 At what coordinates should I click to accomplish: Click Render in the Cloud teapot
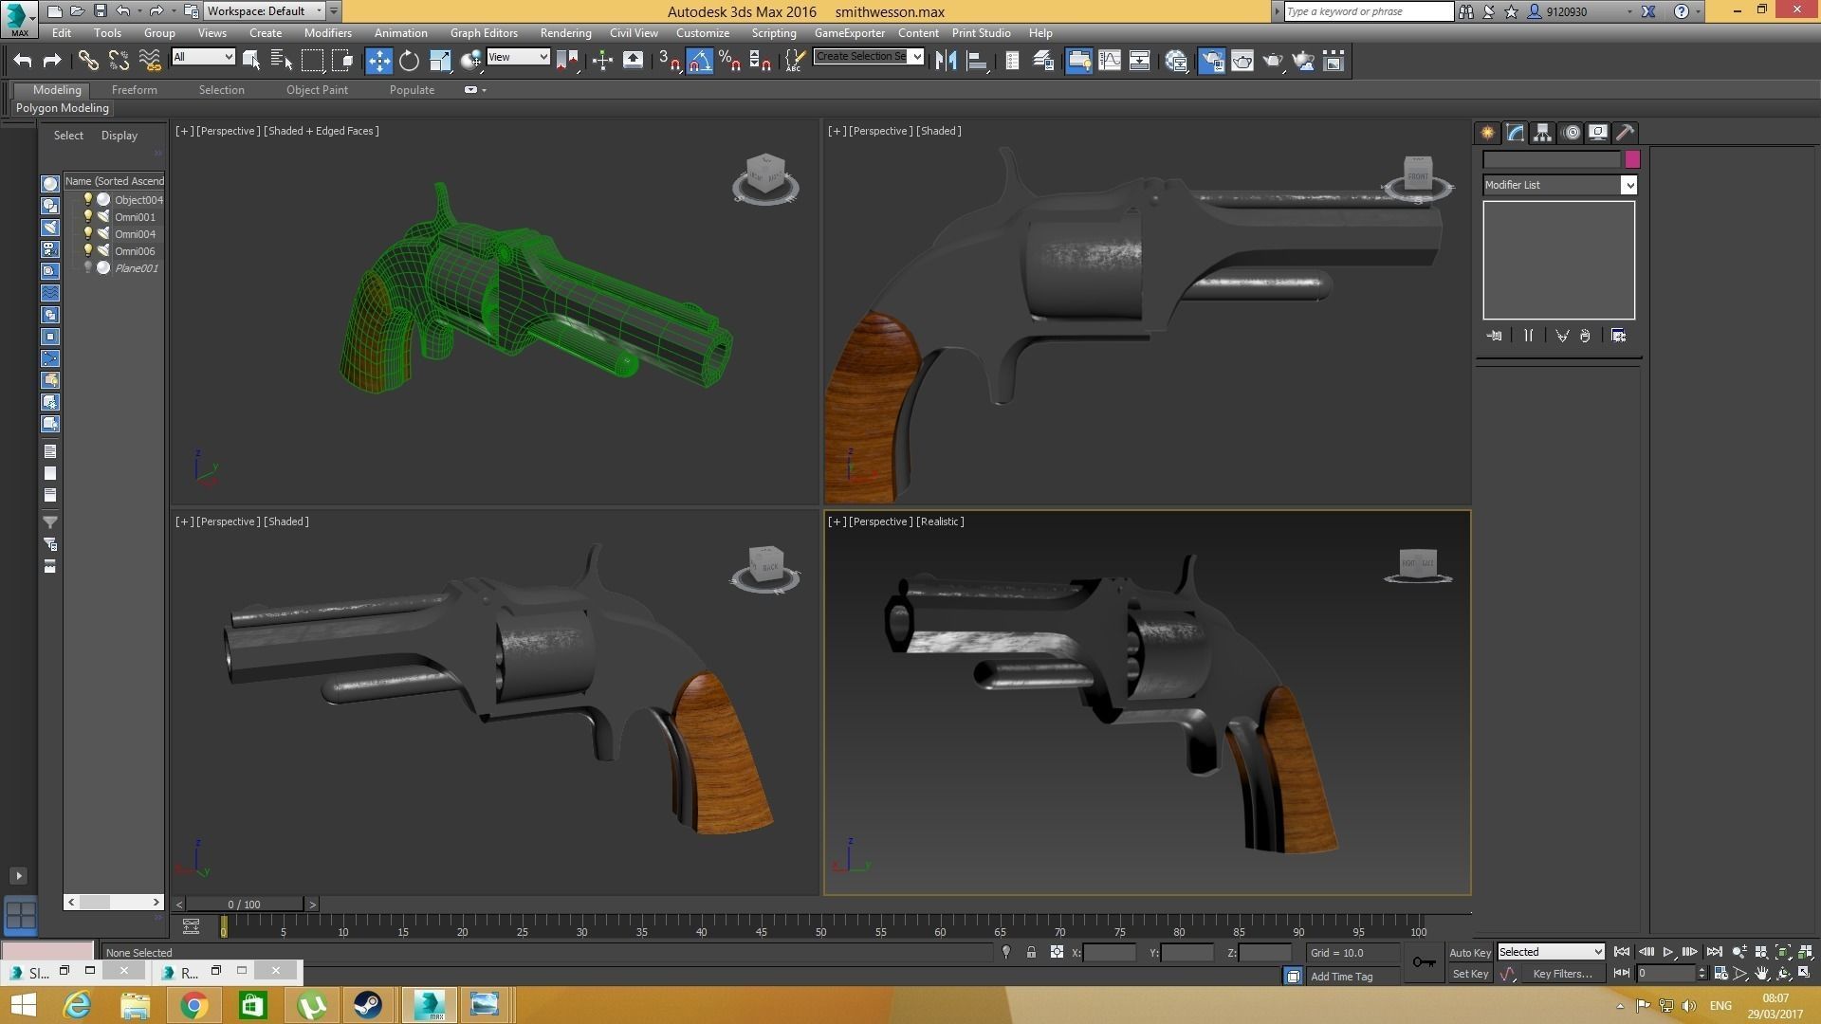[1304, 61]
